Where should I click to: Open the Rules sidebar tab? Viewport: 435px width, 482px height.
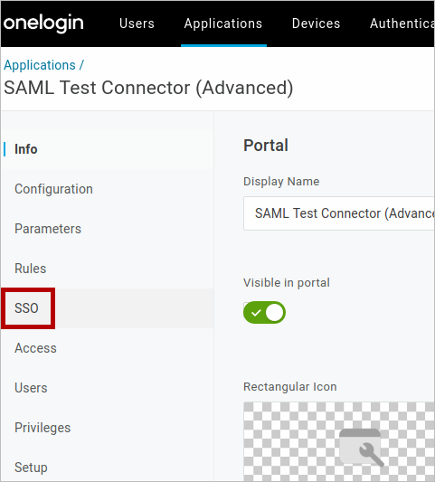pos(31,269)
